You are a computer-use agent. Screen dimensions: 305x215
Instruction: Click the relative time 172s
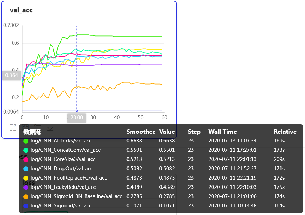279,178
